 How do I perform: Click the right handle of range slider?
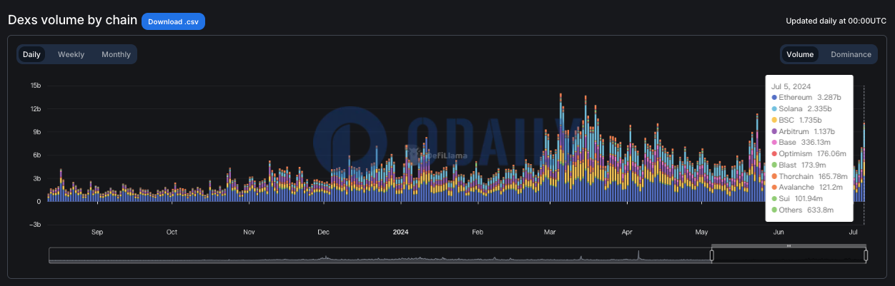866,255
